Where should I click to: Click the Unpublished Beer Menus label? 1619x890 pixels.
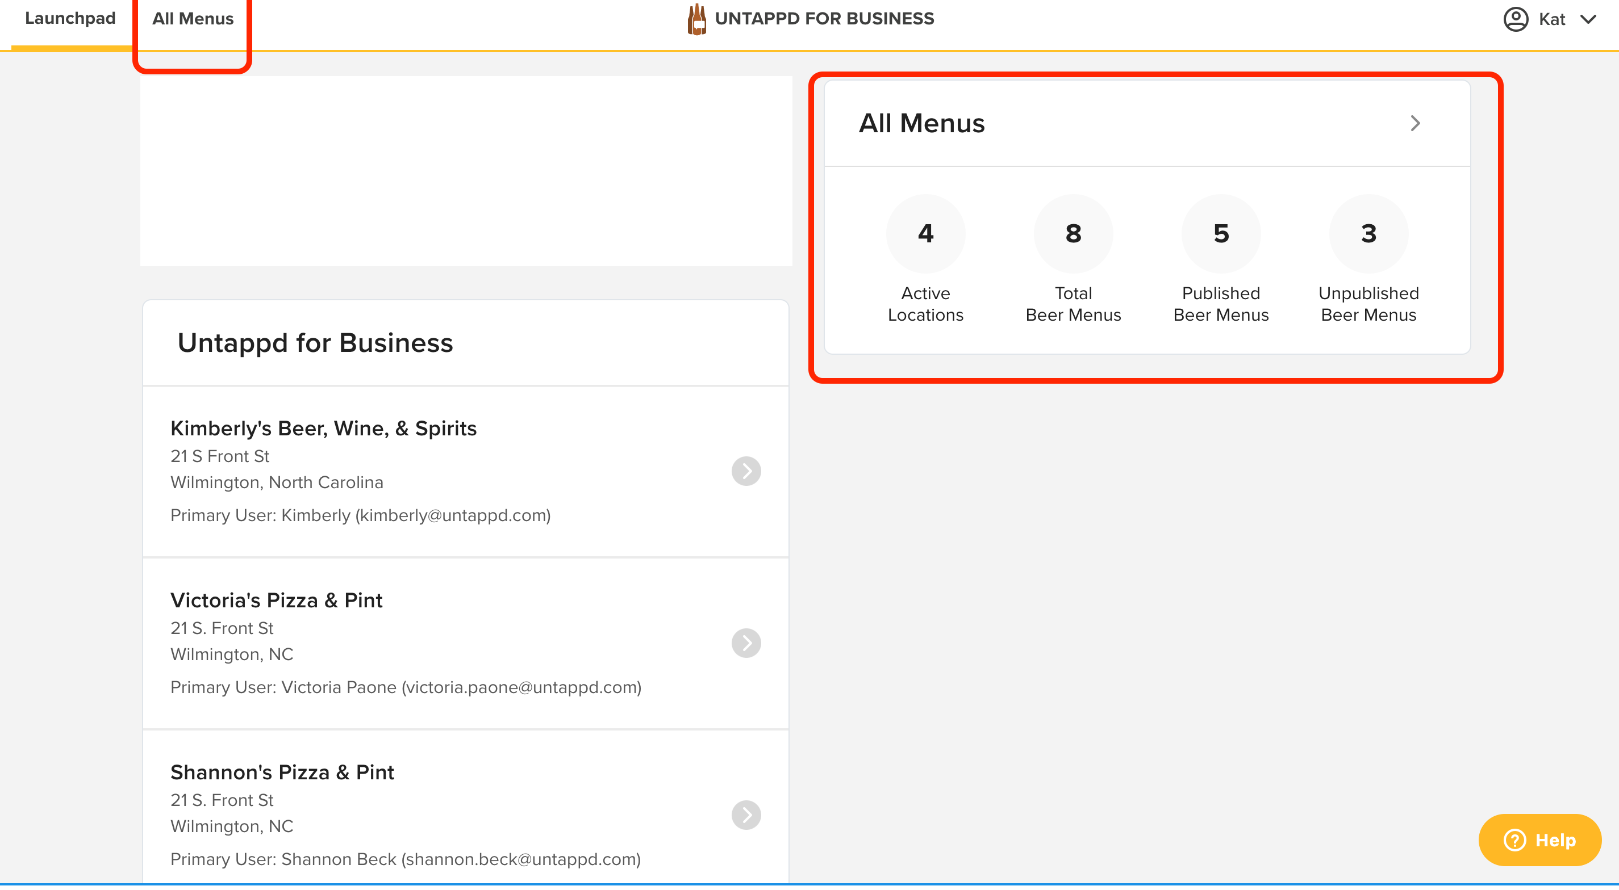(1369, 304)
